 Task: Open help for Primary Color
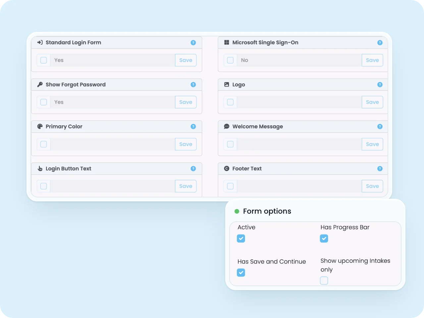(193, 127)
